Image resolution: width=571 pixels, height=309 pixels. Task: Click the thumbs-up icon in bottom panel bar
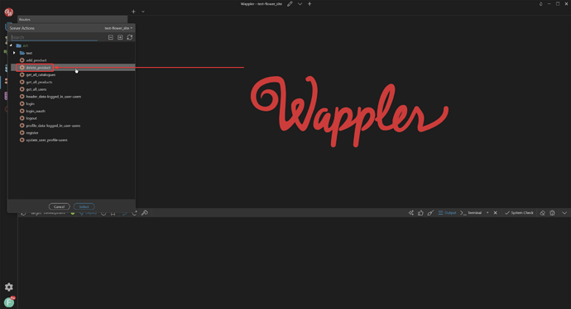(420, 212)
